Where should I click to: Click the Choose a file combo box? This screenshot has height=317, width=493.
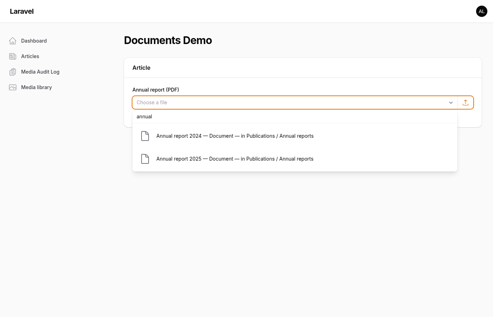point(295,102)
